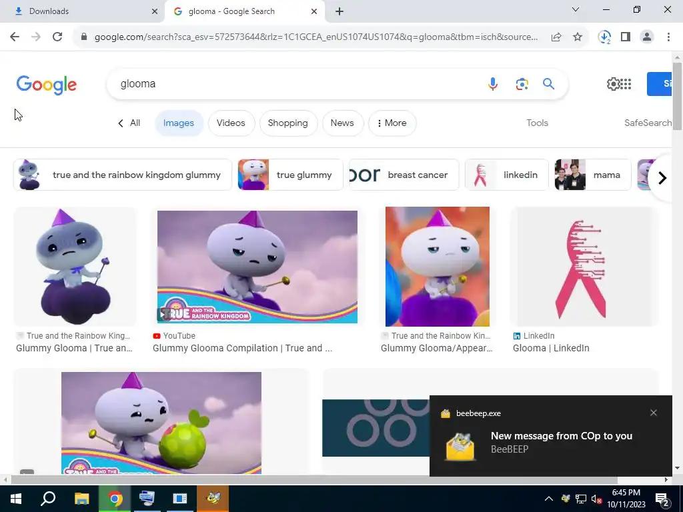Open the dark teal circles thumbnail
683x512 pixels.
tap(376, 428)
